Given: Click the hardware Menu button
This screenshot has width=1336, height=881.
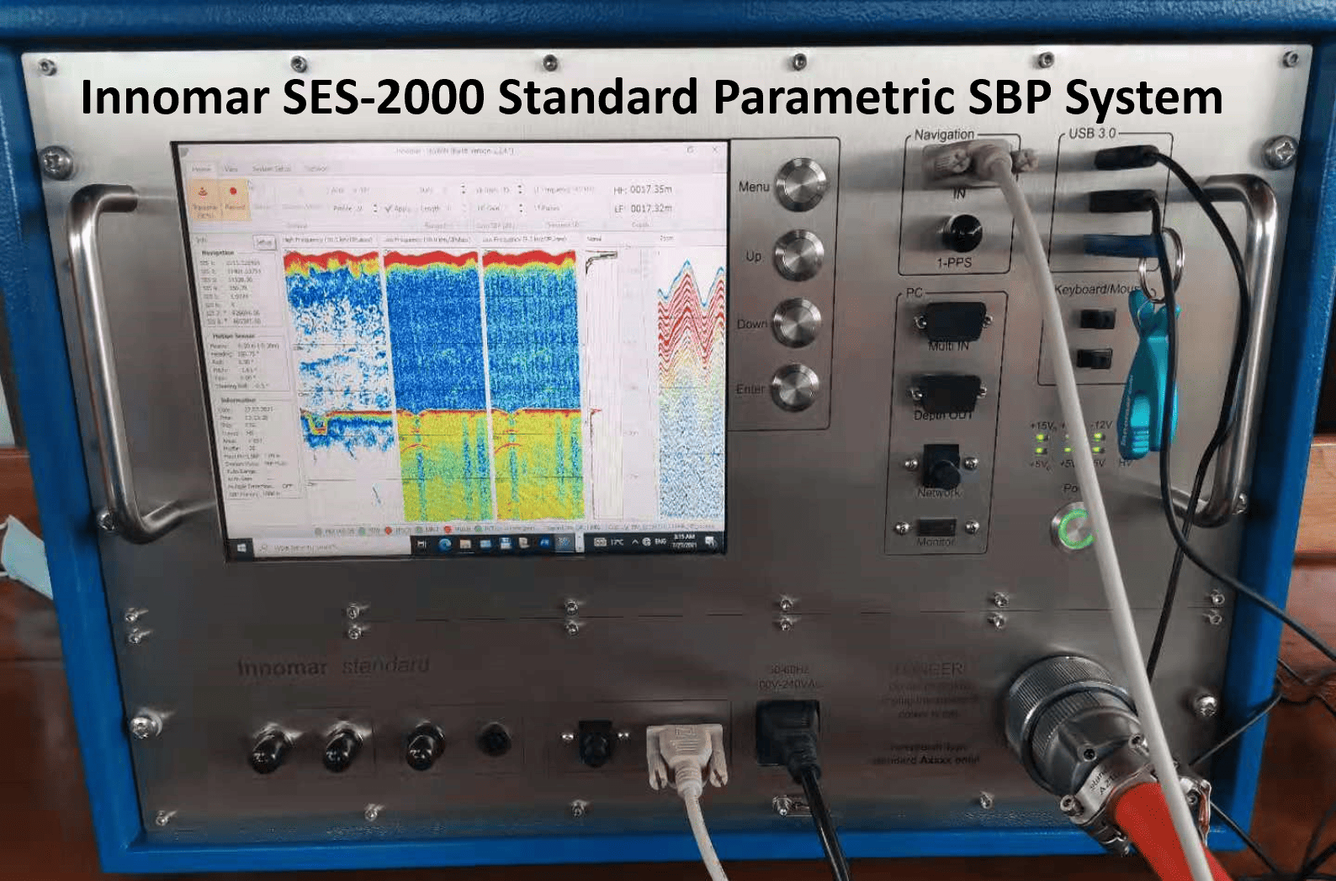Looking at the screenshot, I should pyautogui.click(x=800, y=184).
